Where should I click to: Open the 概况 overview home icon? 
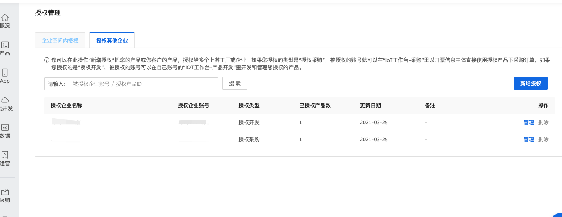(5, 18)
